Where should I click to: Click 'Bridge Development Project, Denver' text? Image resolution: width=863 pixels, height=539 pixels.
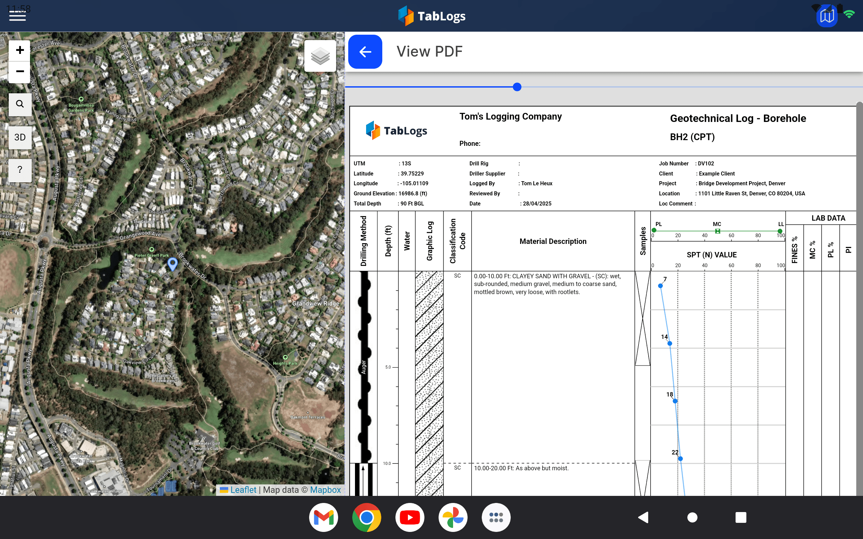pos(742,184)
